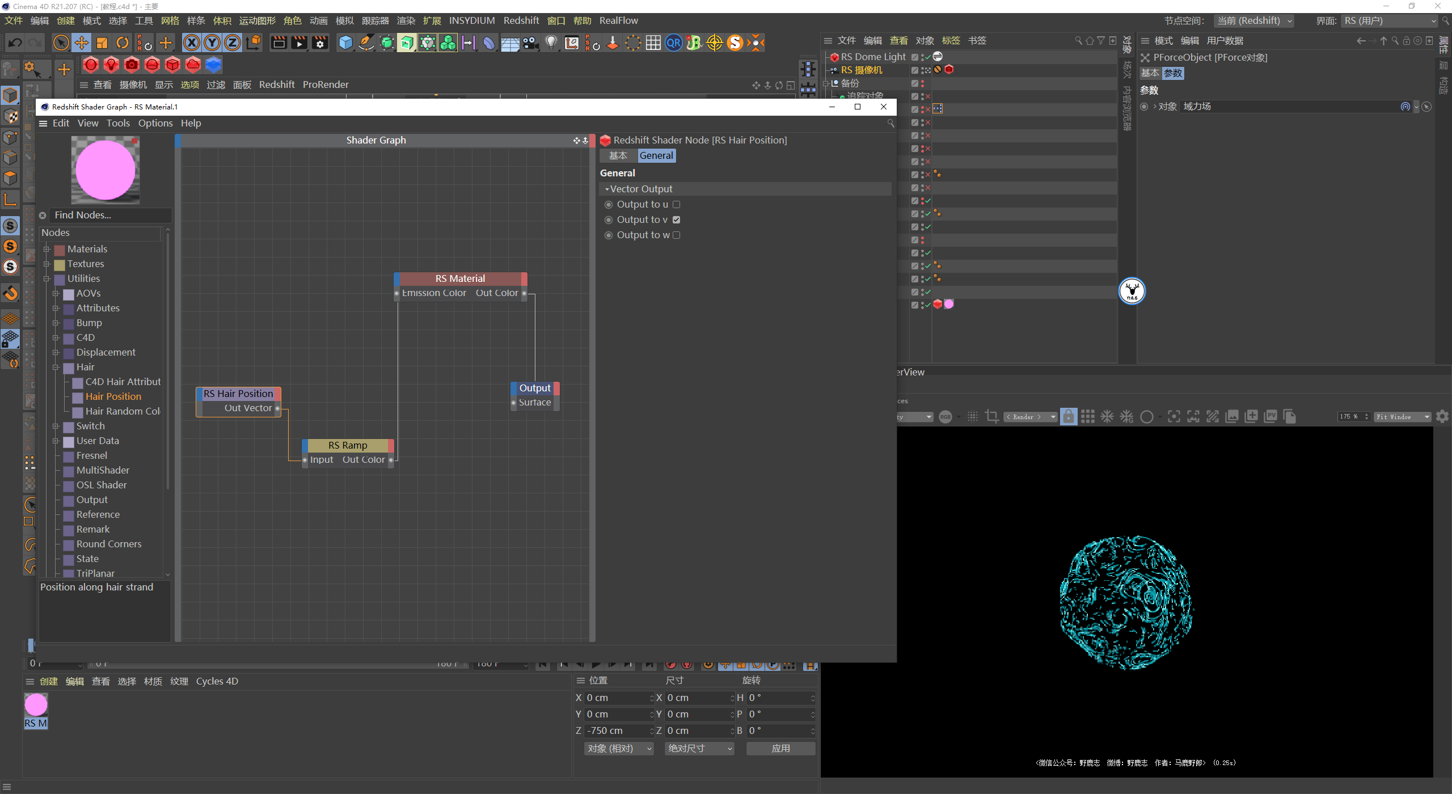Click the 应用 apply button
Image resolution: width=1452 pixels, height=794 pixels.
tap(780, 749)
